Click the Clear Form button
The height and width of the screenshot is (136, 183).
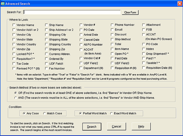[x=130, y=12]
